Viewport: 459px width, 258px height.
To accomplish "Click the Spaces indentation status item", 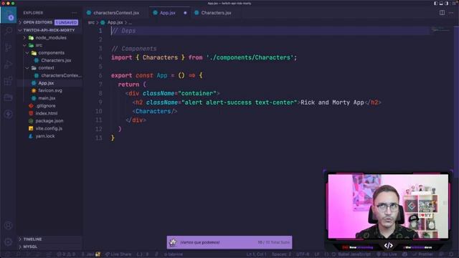I will (281, 254).
